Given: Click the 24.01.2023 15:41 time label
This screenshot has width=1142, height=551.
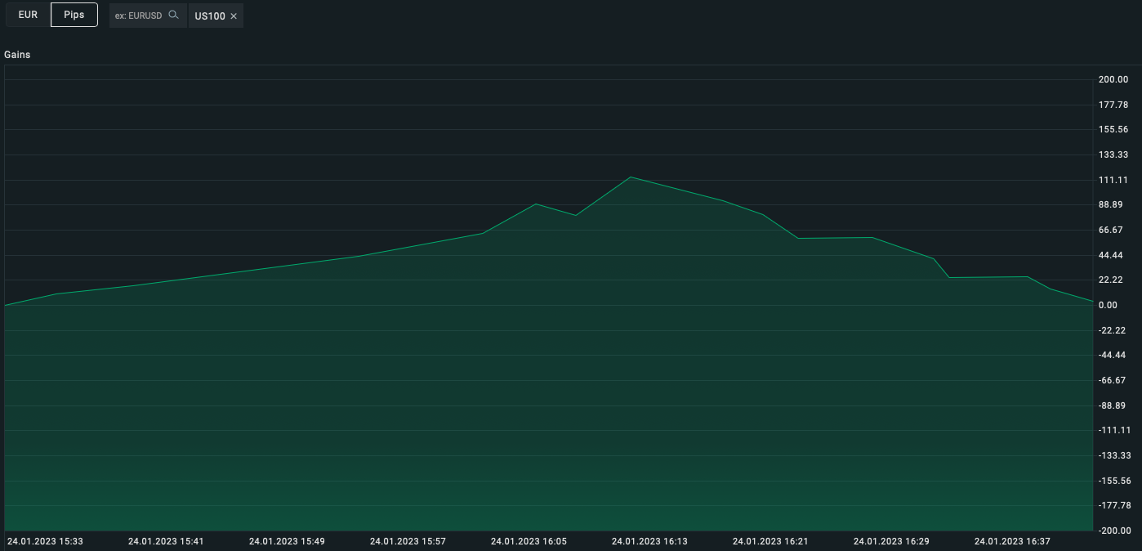Looking at the screenshot, I should coord(166,541).
